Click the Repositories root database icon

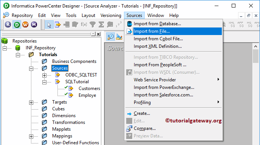(x=5, y=41)
